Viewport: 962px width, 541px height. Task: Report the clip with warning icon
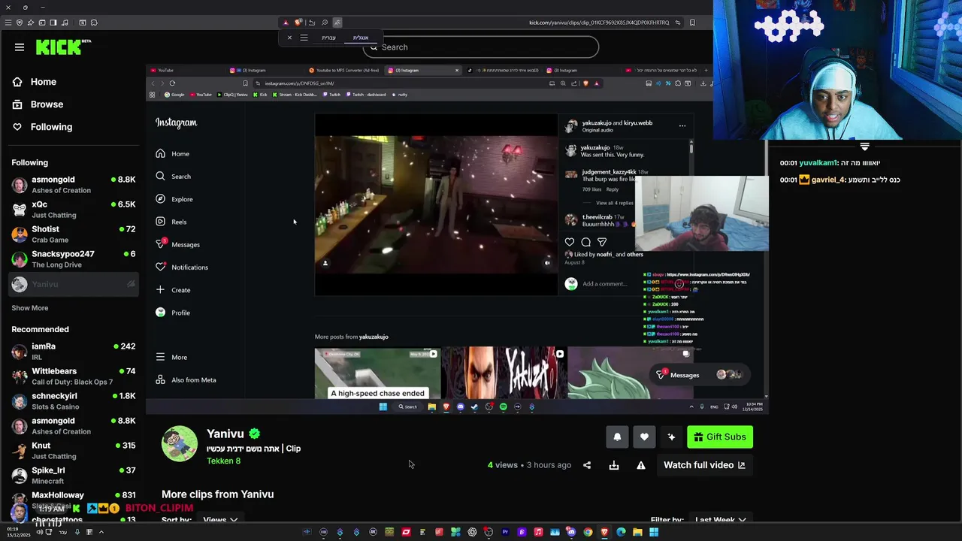[641, 465]
